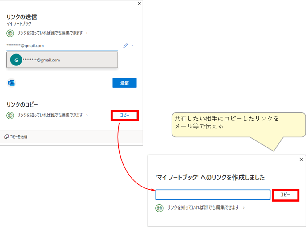
Task: Click the globe icon in リンクのコピー section
Action: [10, 115]
